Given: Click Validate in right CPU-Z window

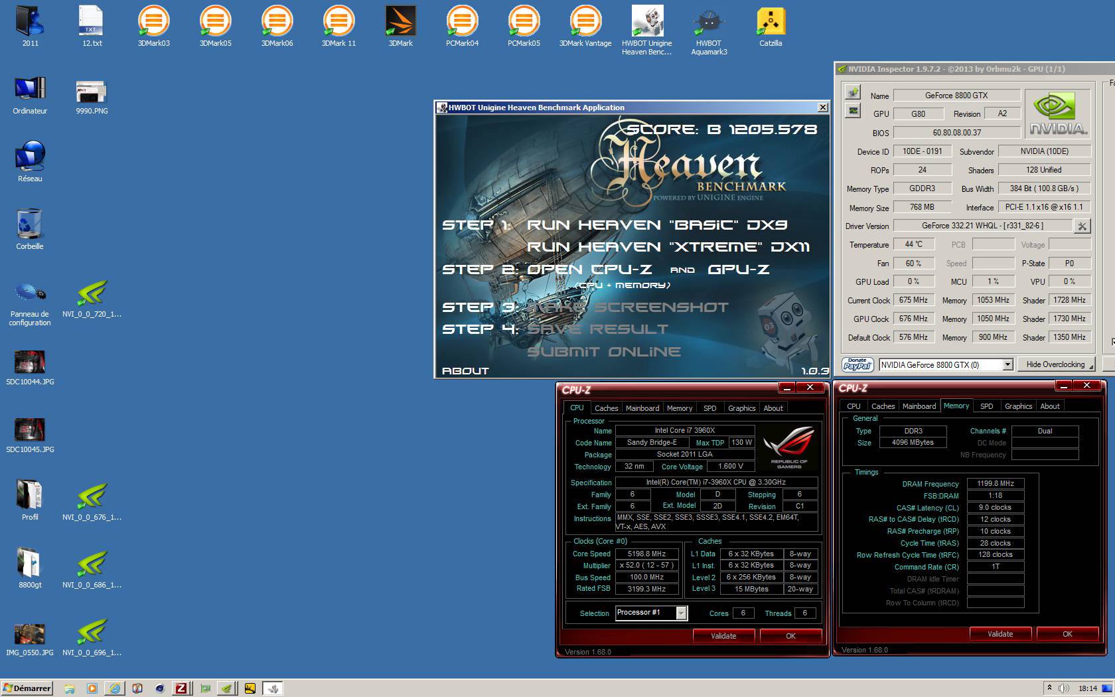Looking at the screenshot, I should coord(1000,634).
